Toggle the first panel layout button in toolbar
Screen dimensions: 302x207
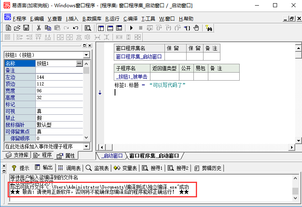(x=101, y=28)
